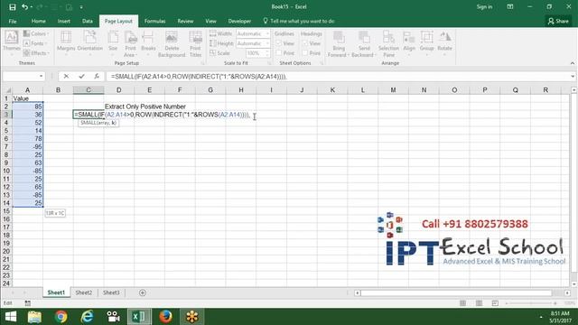Image resolution: width=578 pixels, height=325 pixels.
Task: Switch to Page Layout view in status bar
Action: [x=479, y=303]
